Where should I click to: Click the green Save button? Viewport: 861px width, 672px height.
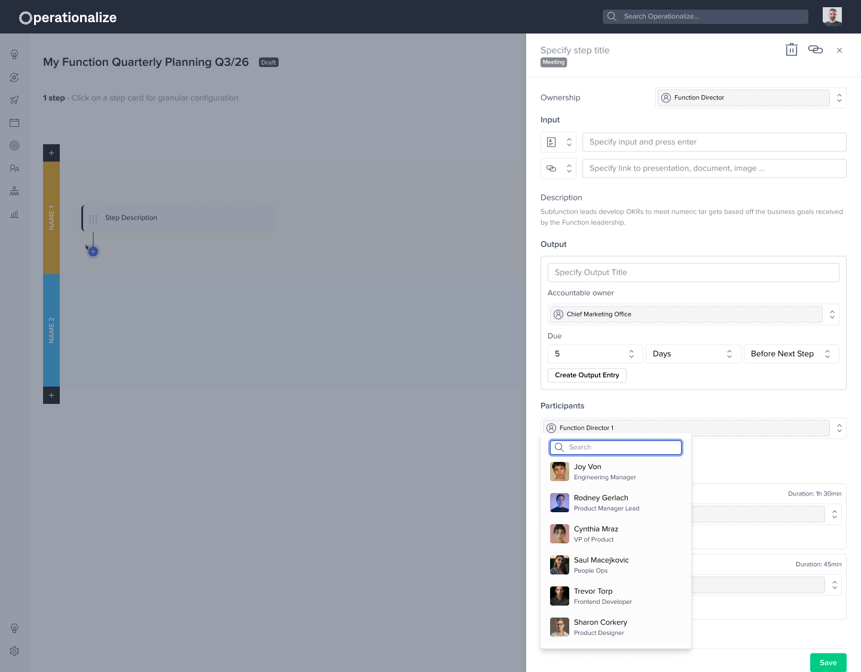click(828, 662)
